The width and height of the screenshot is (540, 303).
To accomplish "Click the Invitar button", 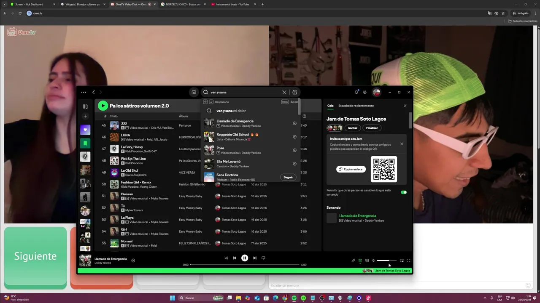I will (x=353, y=128).
